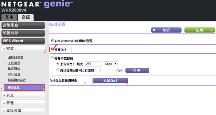216x115 pixels.
Task: Click the 设置QoS button
Action: tap(110, 81)
